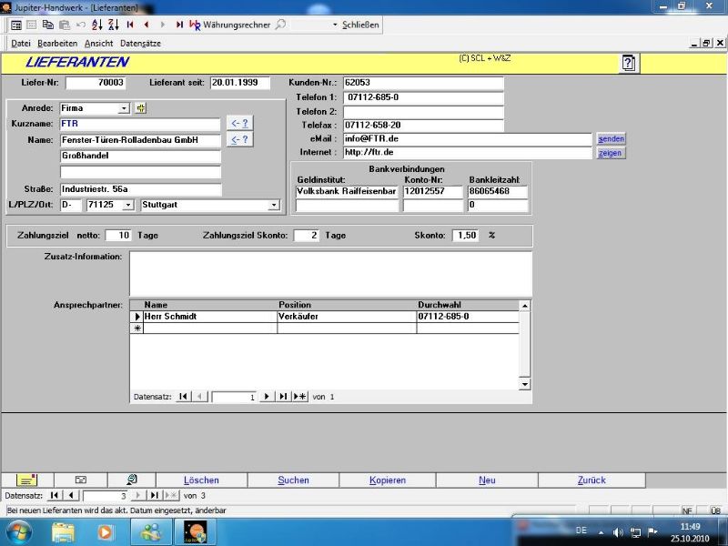Click the sort ascending A-Z icon
Image resolution: width=728 pixels, height=546 pixels.
coord(96,25)
